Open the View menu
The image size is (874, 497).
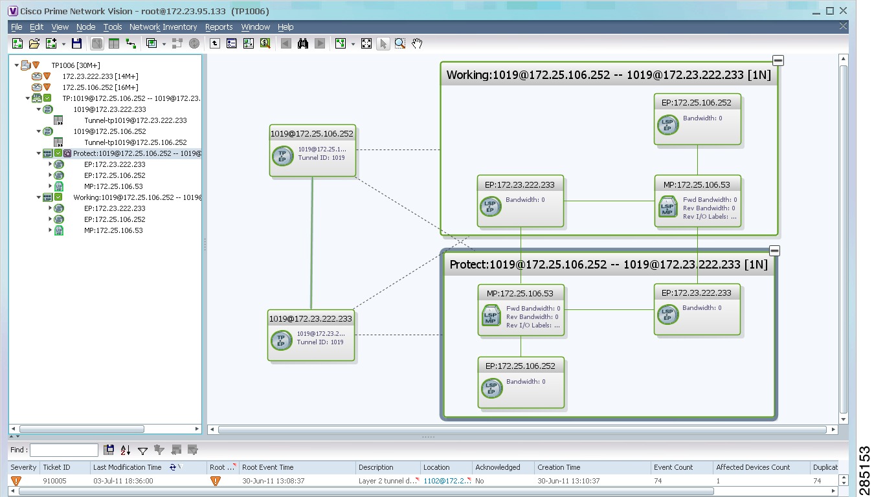(60, 27)
